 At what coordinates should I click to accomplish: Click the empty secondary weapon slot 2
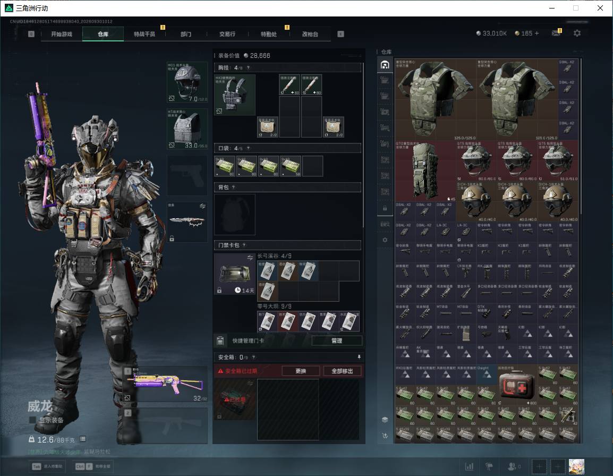point(165,425)
